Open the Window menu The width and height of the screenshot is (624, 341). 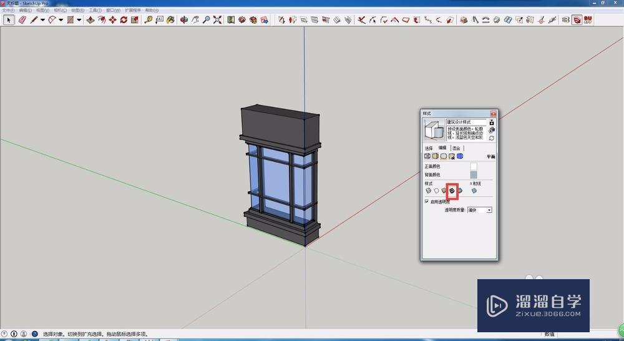tap(113, 10)
